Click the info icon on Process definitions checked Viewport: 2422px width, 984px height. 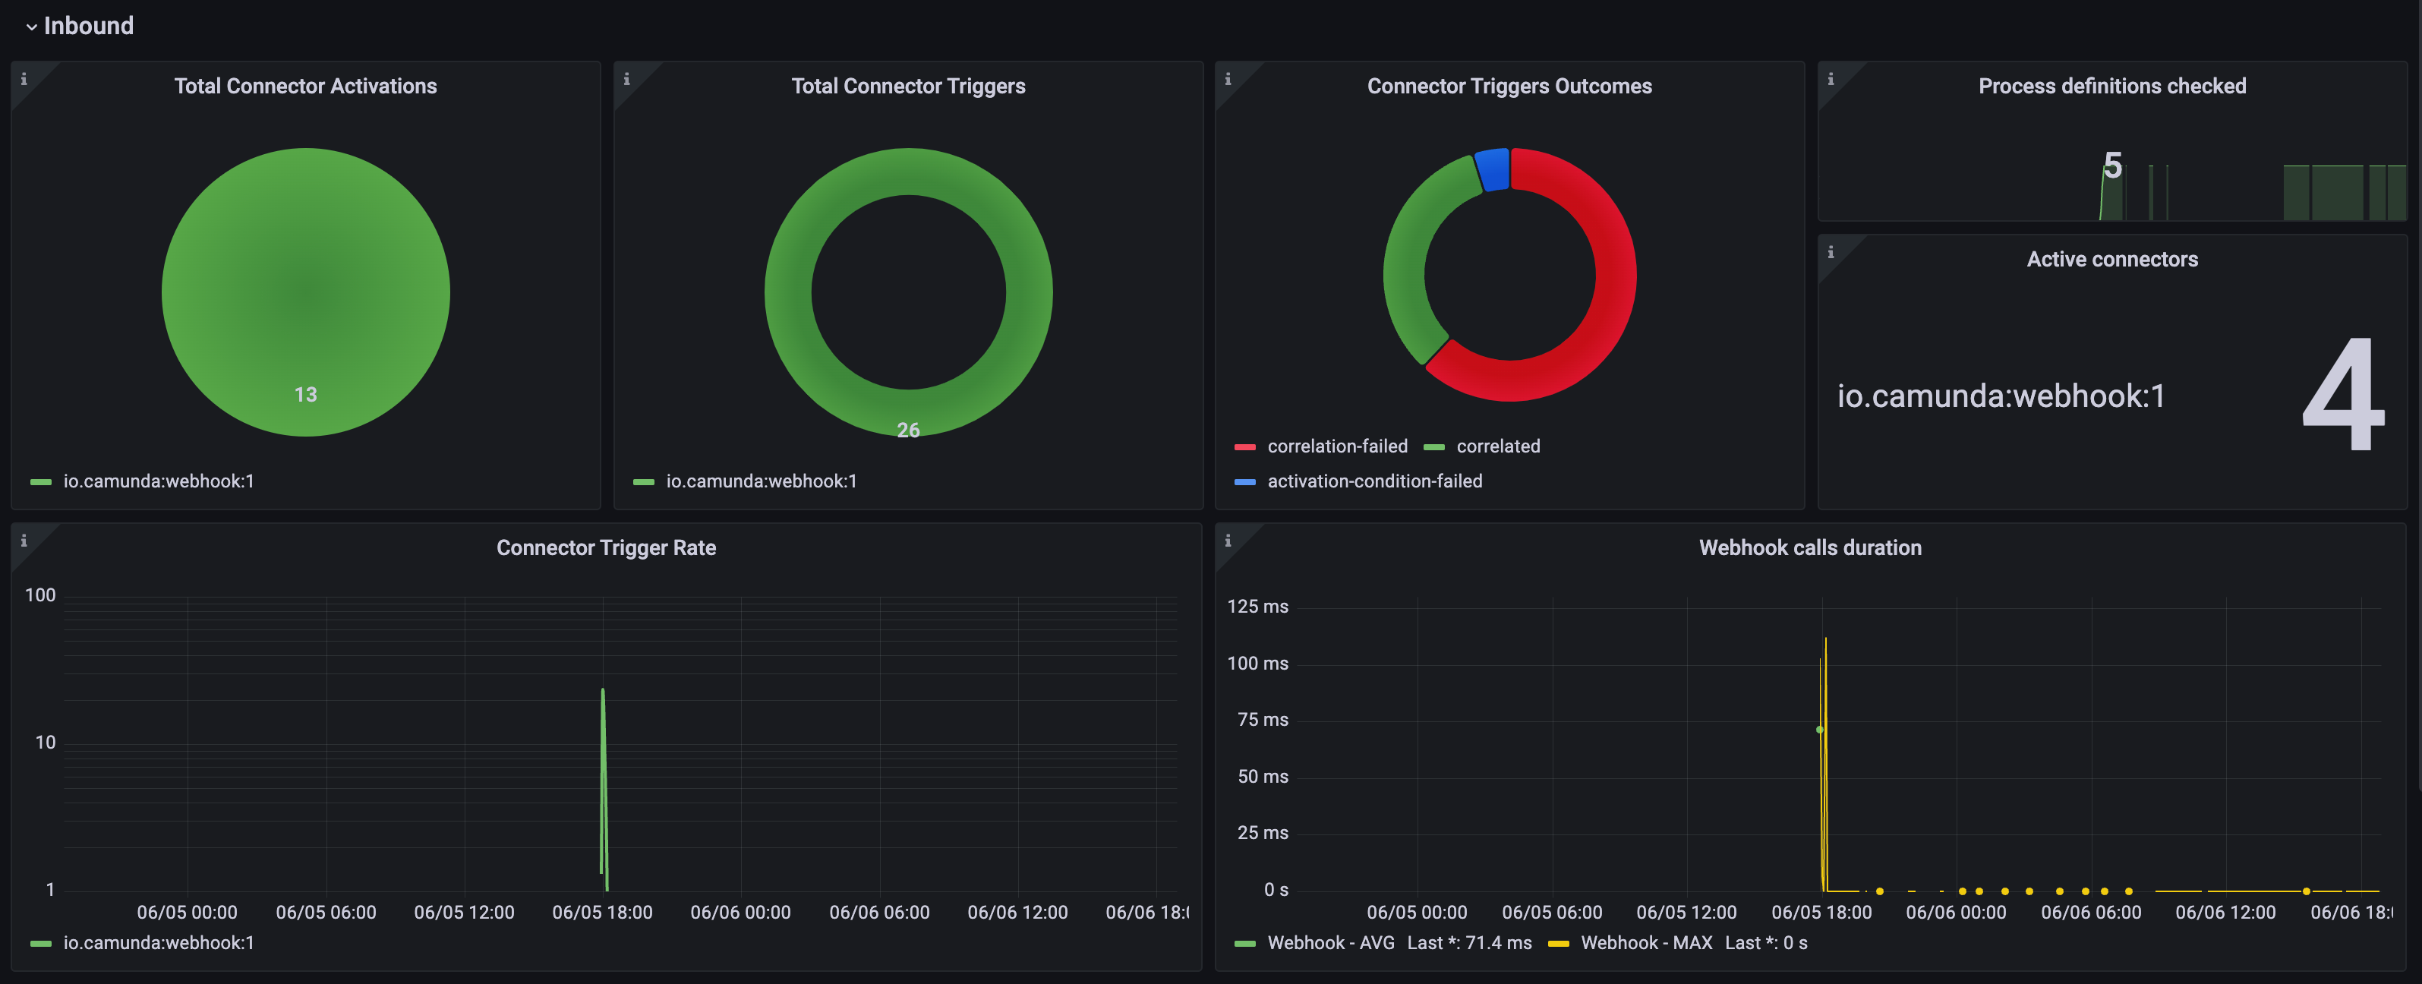pos(1831,80)
